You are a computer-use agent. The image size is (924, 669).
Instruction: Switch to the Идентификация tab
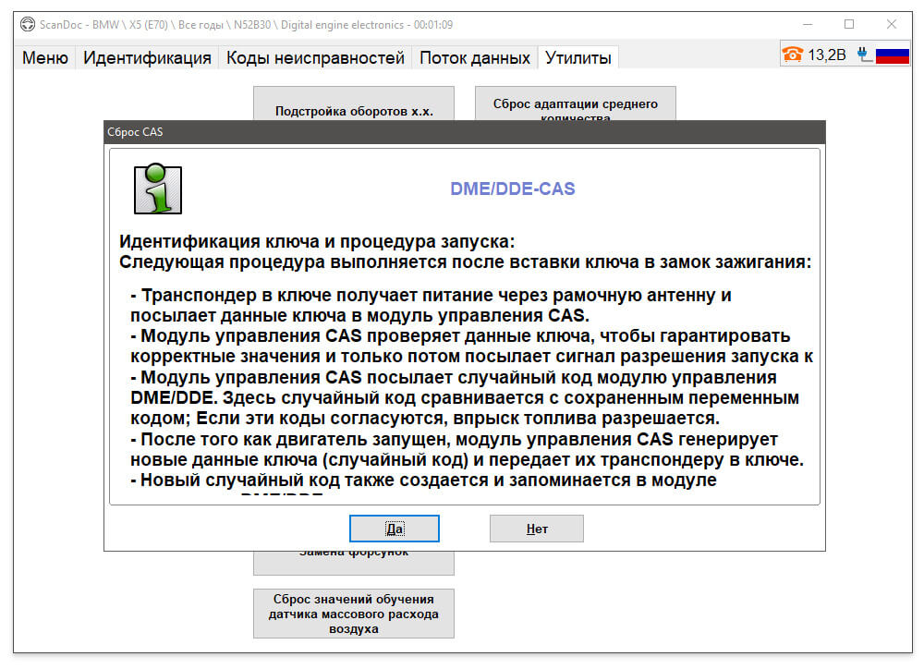pyautogui.click(x=147, y=58)
